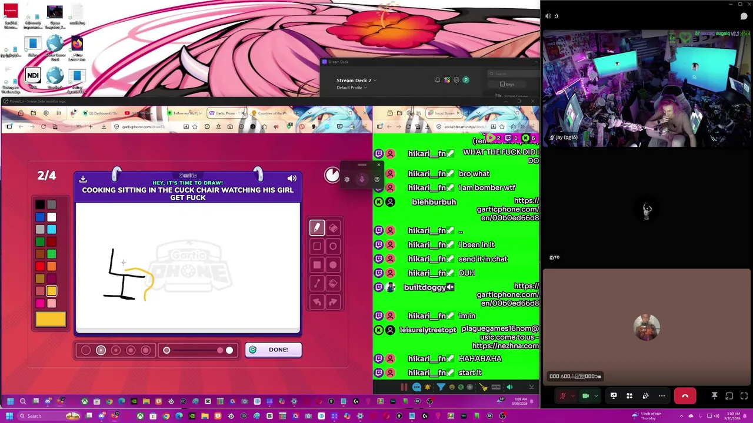Select the straight line tool
This screenshot has width=753, height=423.
(x=317, y=283)
